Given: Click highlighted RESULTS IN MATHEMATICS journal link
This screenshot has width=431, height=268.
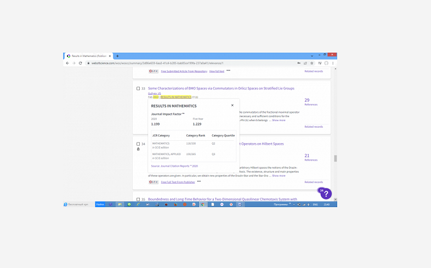Looking at the screenshot, I should point(176,97).
